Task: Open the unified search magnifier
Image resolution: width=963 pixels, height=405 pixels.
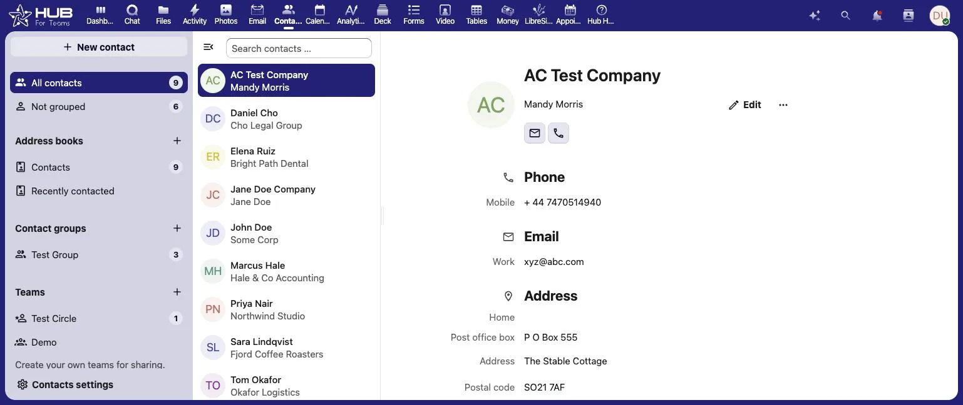Action: click(x=846, y=16)
